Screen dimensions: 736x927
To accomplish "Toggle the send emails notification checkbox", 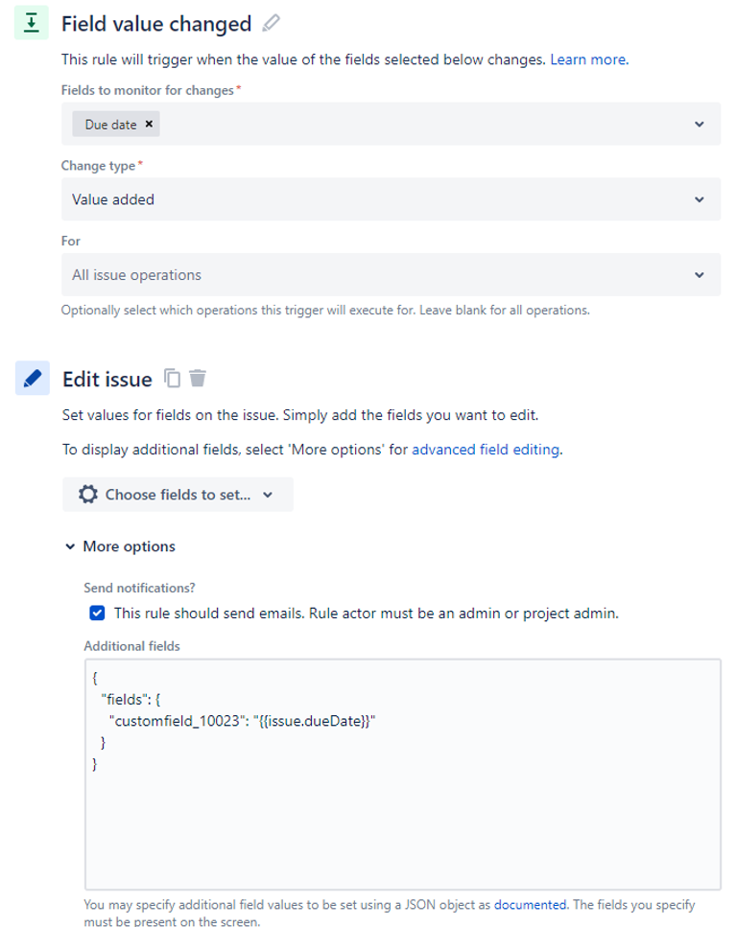I will tap(97, 614).
